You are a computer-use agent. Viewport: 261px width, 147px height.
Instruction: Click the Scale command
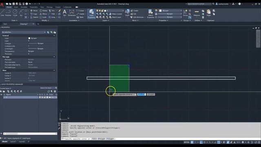click(x=43, y=17)
